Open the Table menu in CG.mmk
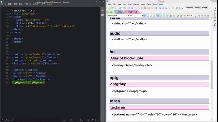Screen dimensions: 218x122 point(149,4)
